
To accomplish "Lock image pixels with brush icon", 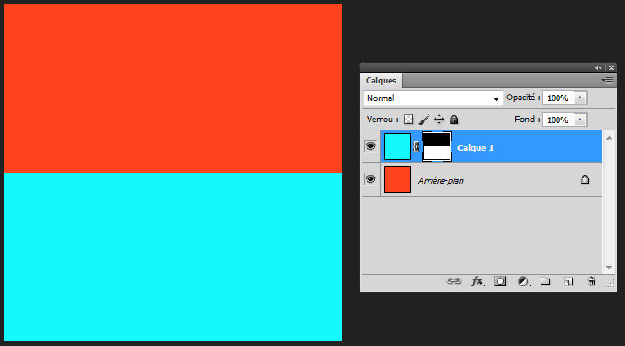I will pyautogui.click(x=423, y=120).
